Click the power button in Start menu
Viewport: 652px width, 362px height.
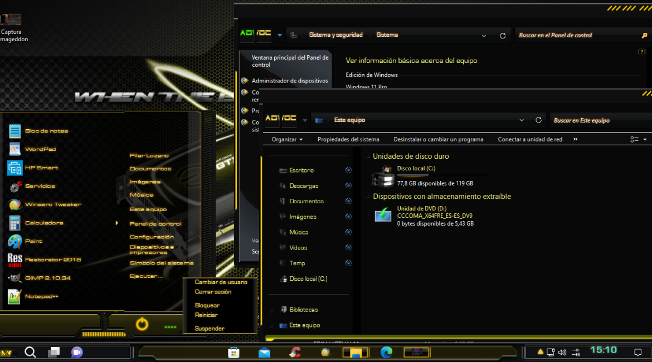point(142,324)
